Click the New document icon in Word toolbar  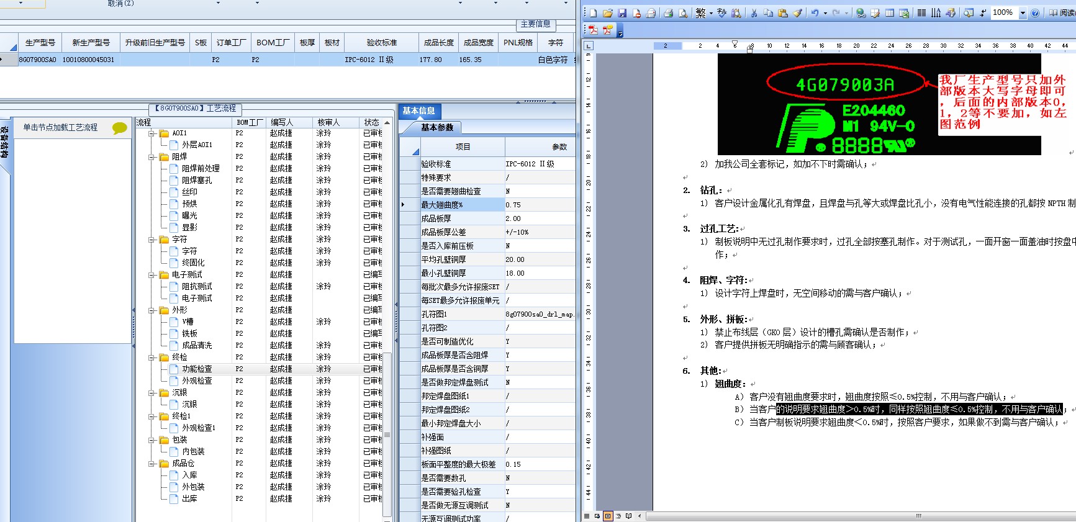(593, 12)
